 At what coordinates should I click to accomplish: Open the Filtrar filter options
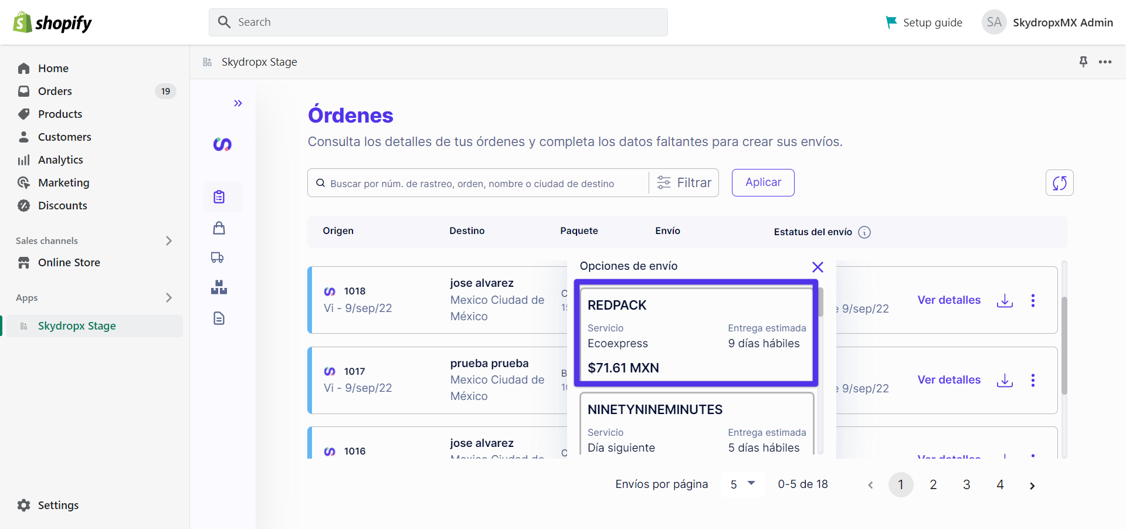pos(684,183)
